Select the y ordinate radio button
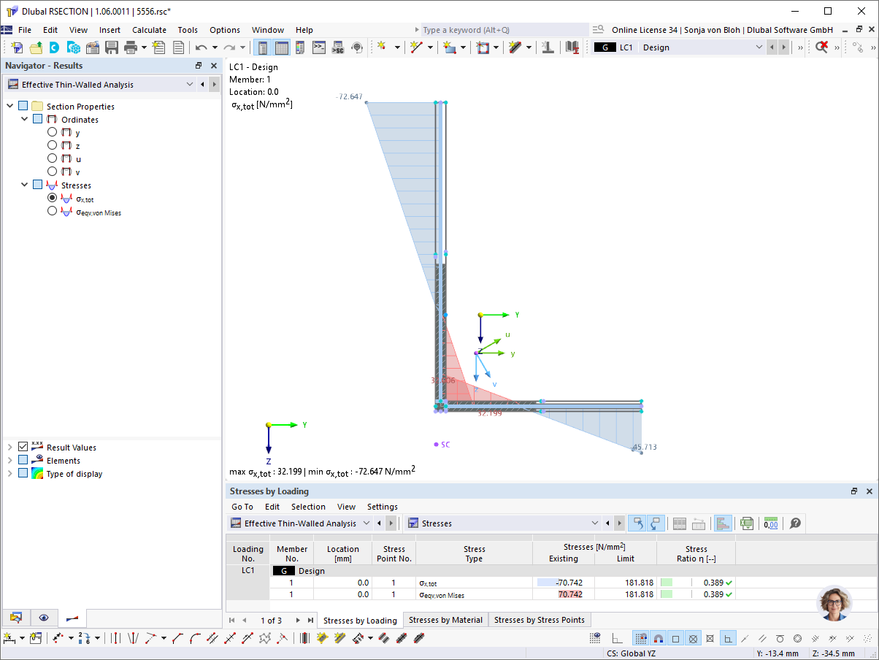 tap(52, 133)
